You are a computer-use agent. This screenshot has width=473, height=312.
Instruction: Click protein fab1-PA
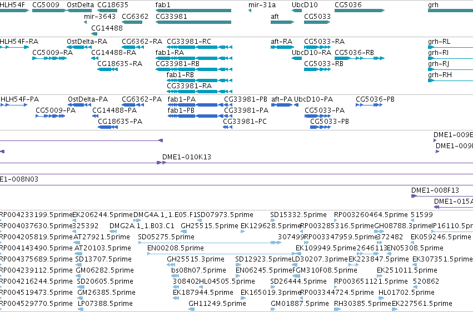[x=182, y=99]
